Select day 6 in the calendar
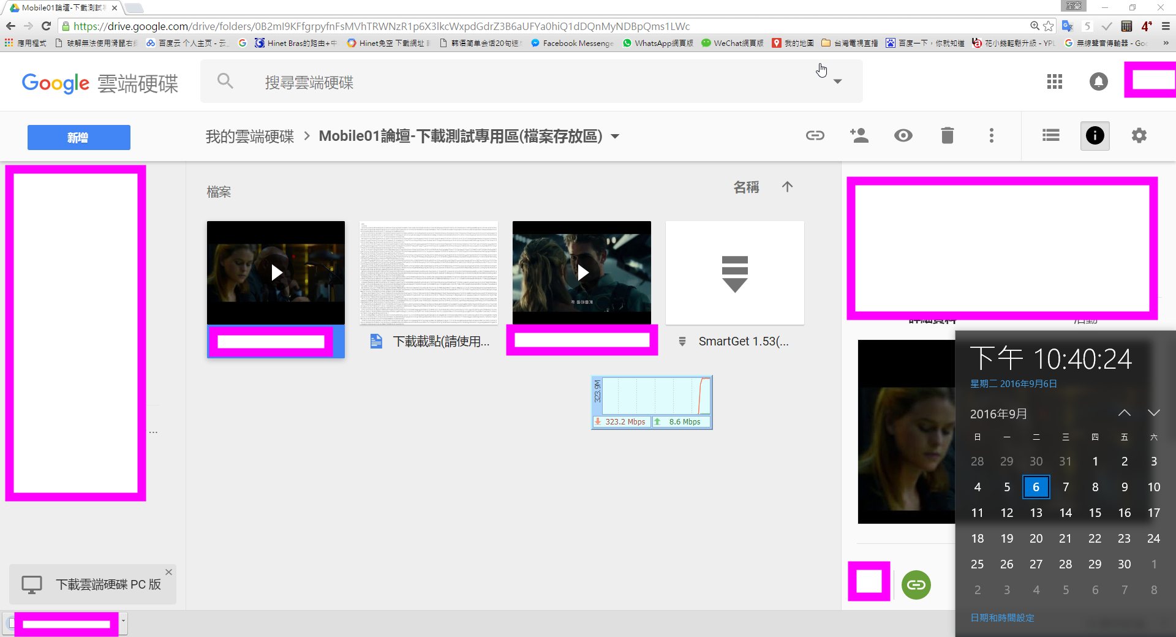Viewport: 1176px width, 637px height. click(1036, 487)
